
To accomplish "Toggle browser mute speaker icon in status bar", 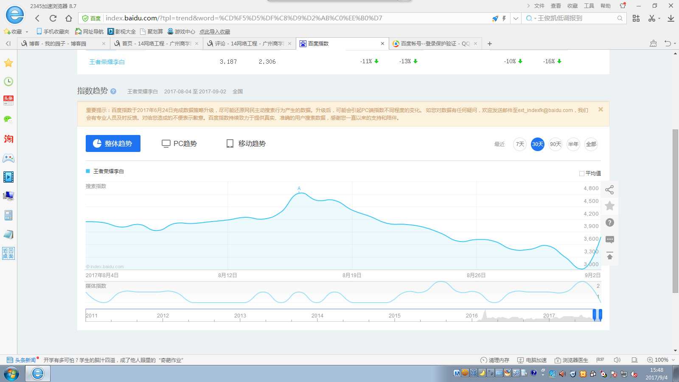I will 617,360.
